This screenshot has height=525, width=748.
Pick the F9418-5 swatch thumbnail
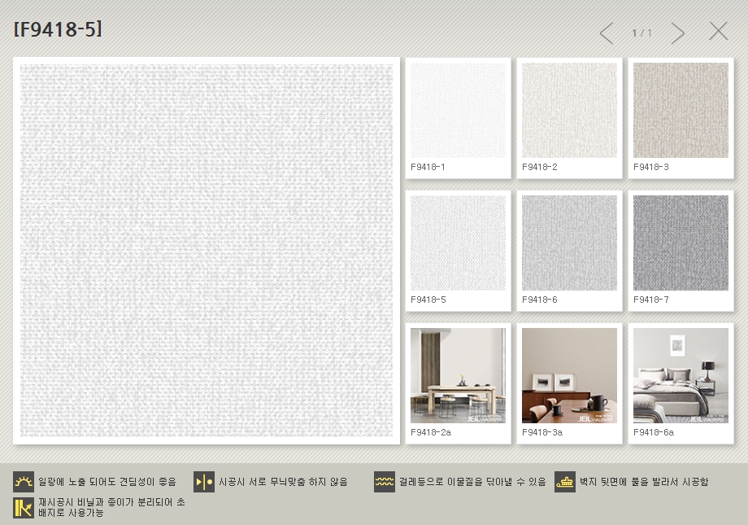(x=458, y=243)
